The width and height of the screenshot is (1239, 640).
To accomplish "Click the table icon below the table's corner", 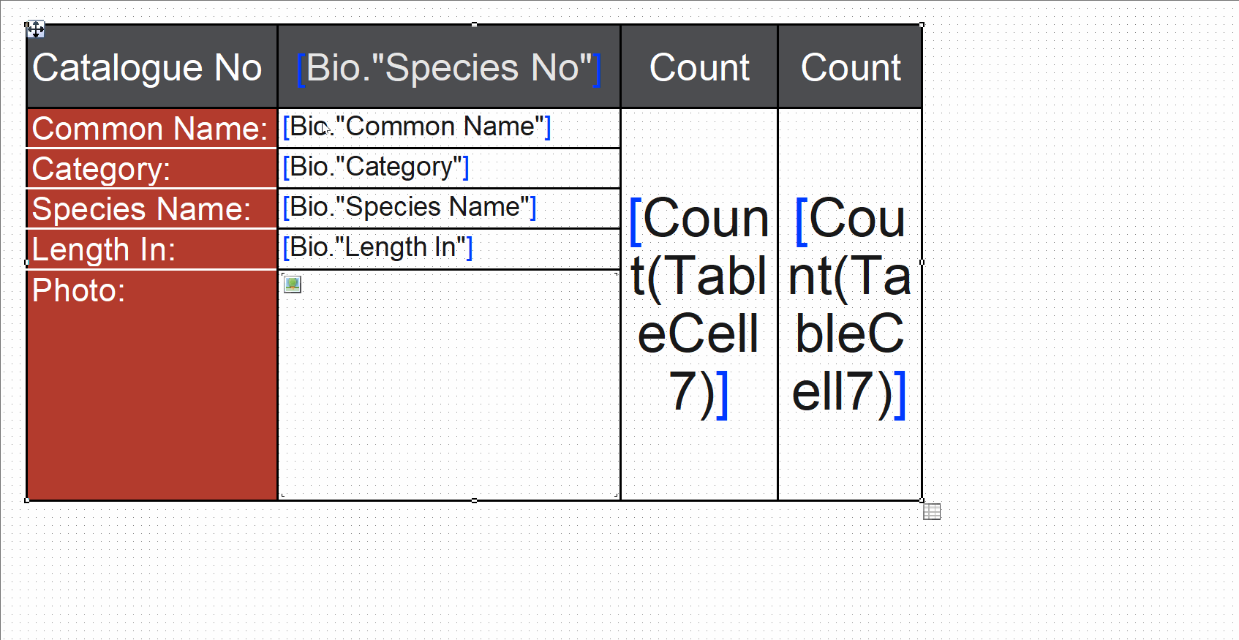I will [932, 511].
